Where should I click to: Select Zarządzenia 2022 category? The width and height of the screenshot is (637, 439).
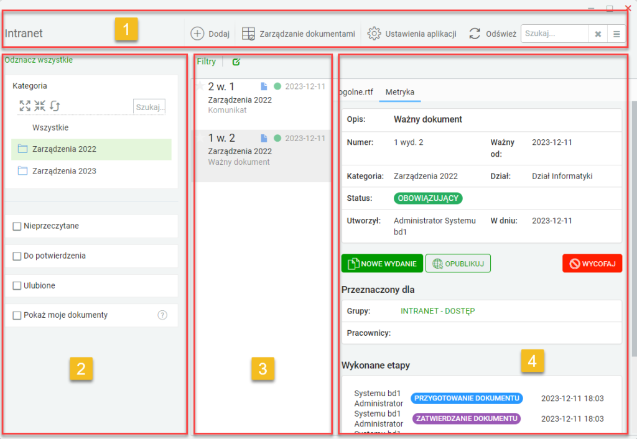pos(91,149)
